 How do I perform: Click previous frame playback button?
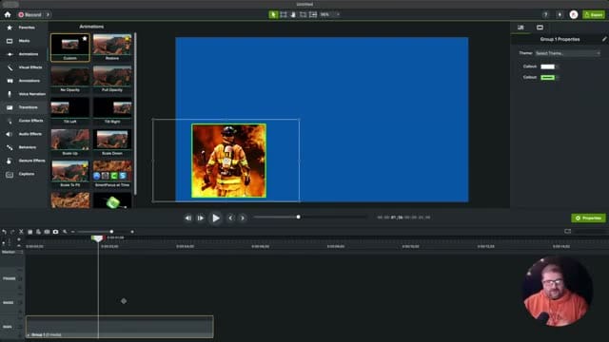tap(188, 218)
